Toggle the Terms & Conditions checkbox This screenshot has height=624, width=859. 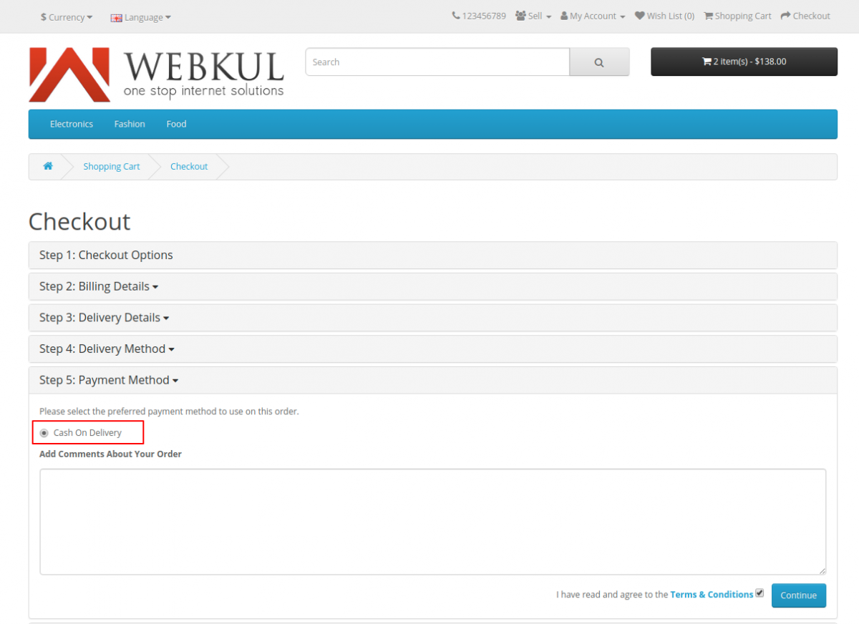click(x=759, y=593)
